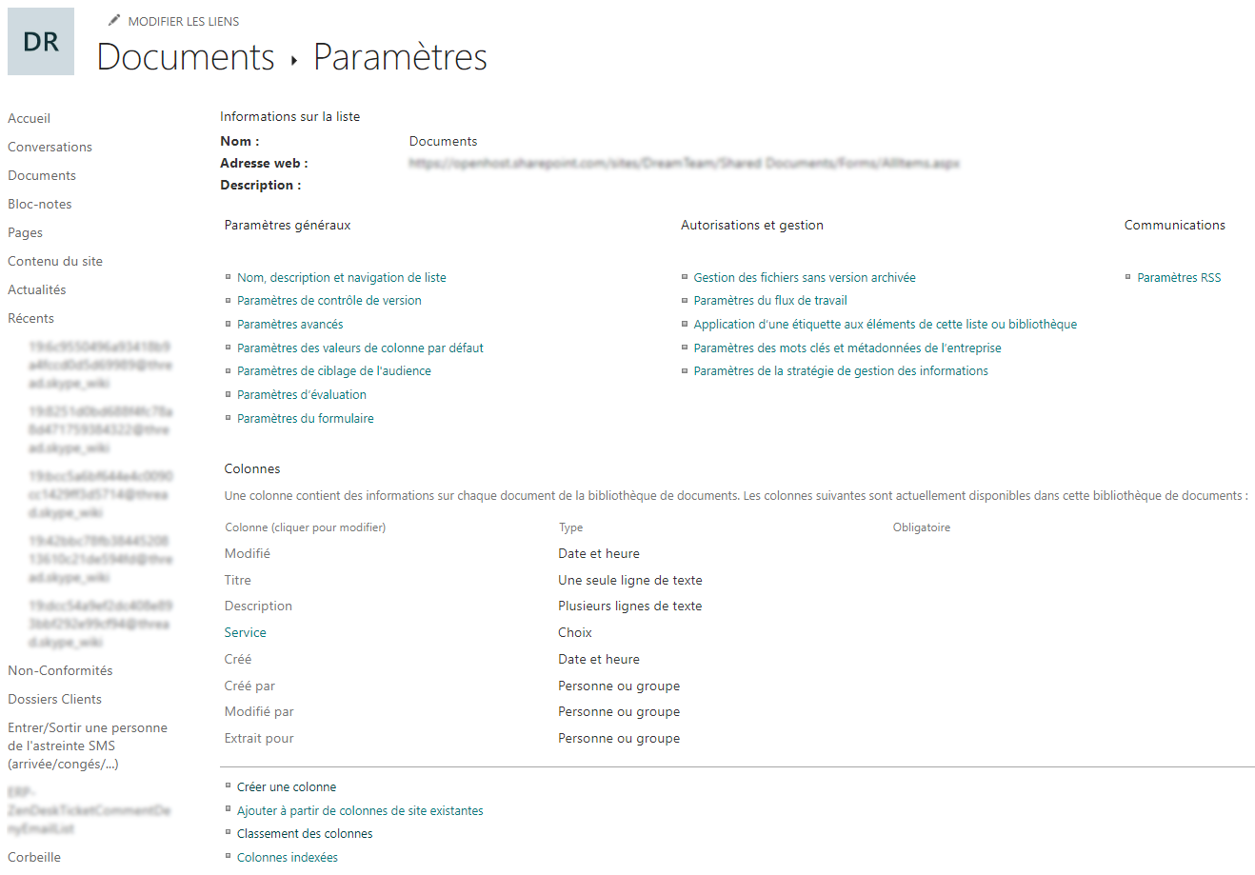This screenshot has width=1255, height=875.
Task: Click Ajouter à partir de colonnes de site existantes
Action: 360,810
